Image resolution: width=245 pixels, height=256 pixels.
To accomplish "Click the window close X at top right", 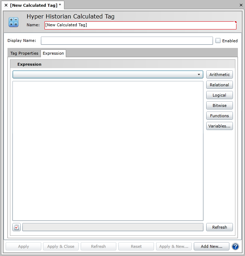I will point(241,5).
